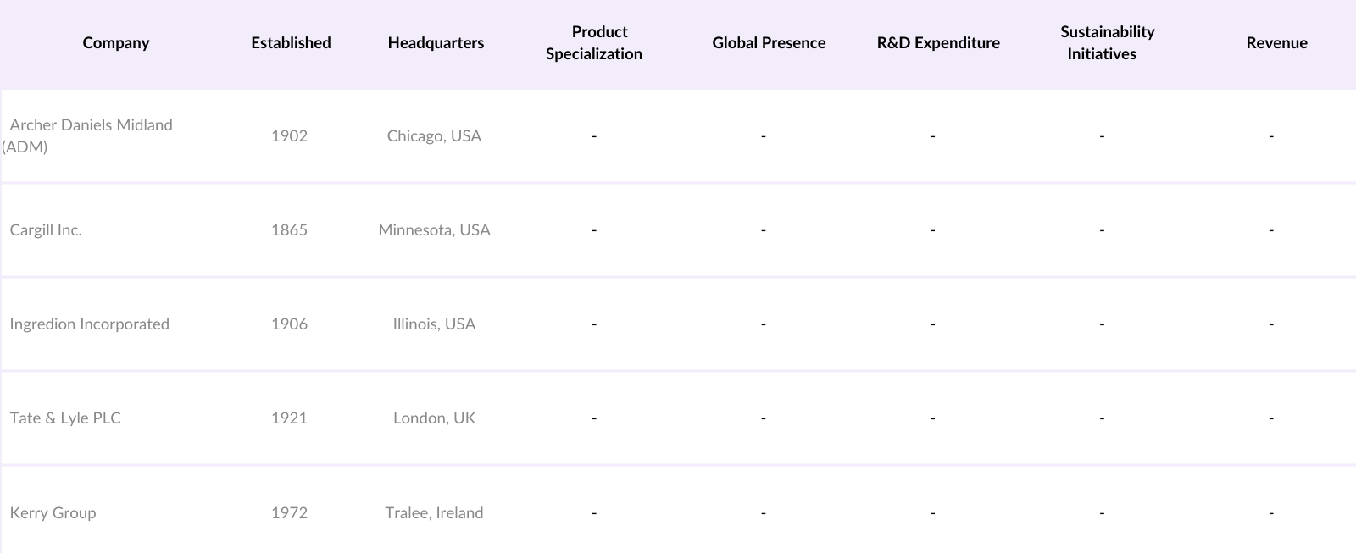Image resolution: width=1356 pixels, height=553 pixels.
Task: Click the Illinois, USA headquarters cell
Action: click(434, 324)
